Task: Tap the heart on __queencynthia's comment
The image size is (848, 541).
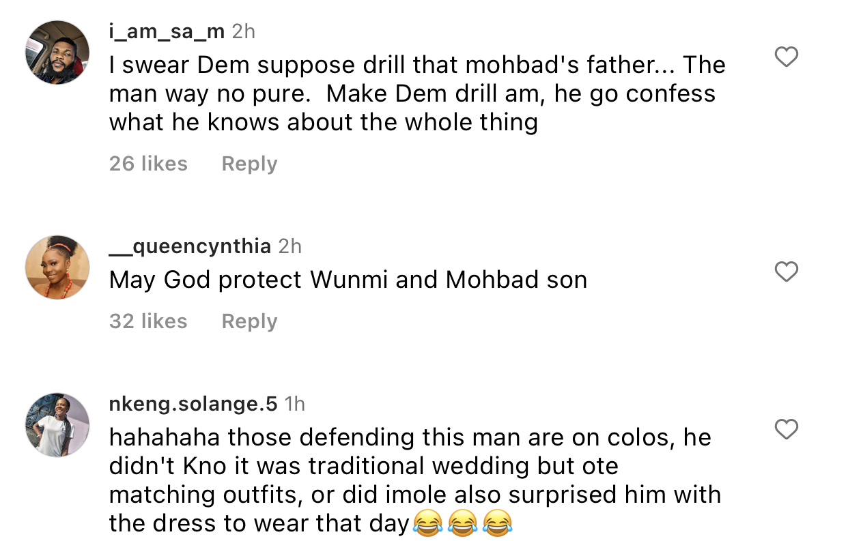Action: tap(787, 272)
